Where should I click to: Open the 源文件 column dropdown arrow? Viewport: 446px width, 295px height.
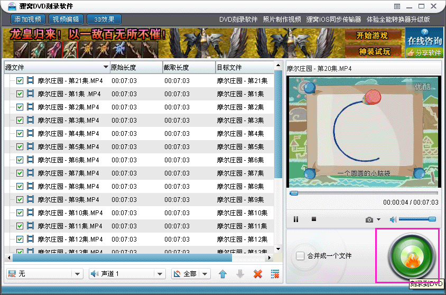(106, 67)
